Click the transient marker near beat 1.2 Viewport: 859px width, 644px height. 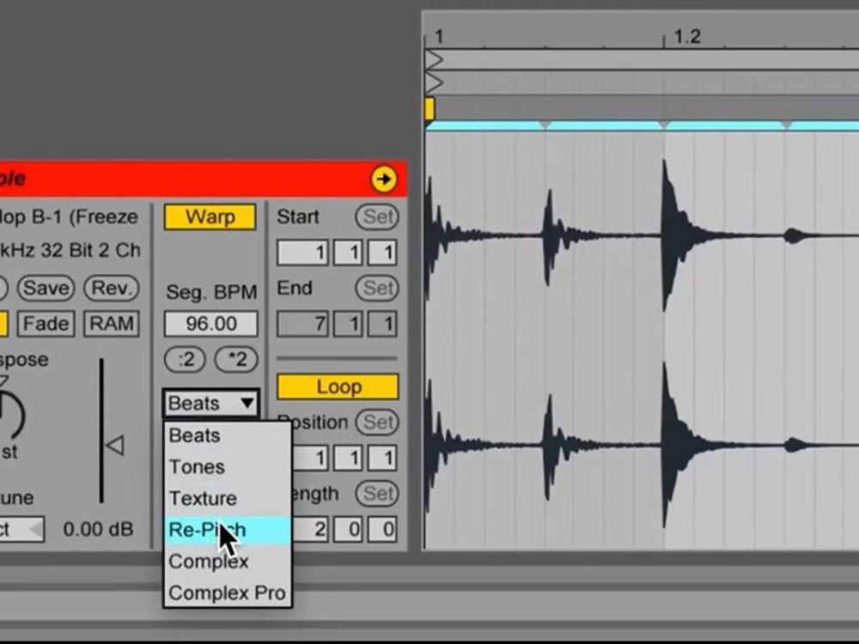coord(664,125)
